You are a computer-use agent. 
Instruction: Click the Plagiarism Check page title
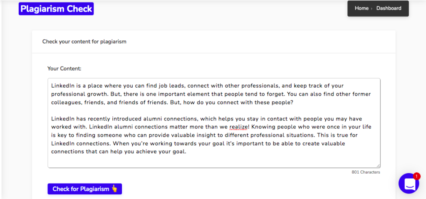coord(56,9)
